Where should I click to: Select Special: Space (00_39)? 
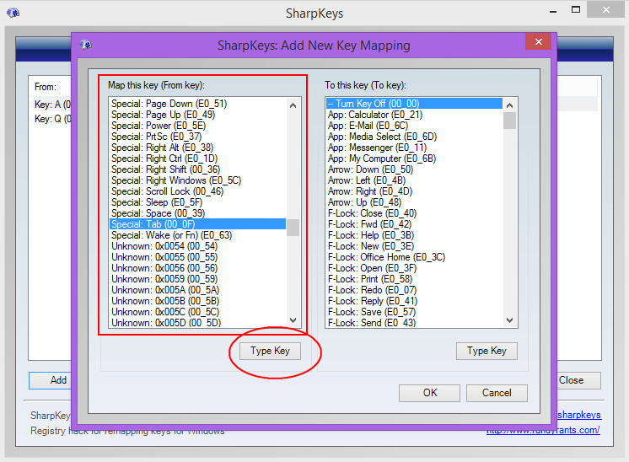(197, 213)
